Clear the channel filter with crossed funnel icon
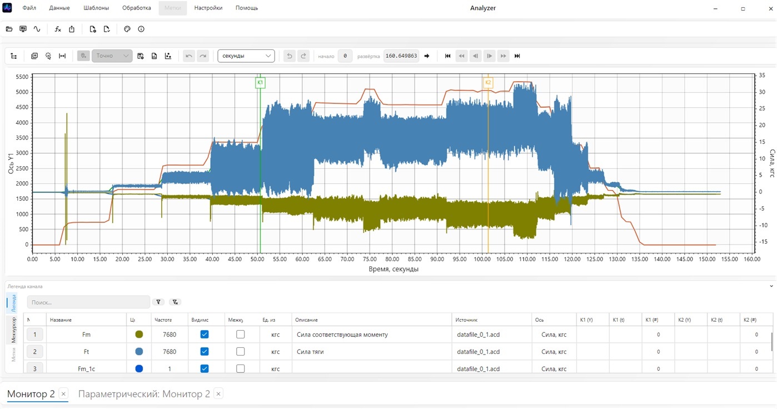 tap(175, 302)
